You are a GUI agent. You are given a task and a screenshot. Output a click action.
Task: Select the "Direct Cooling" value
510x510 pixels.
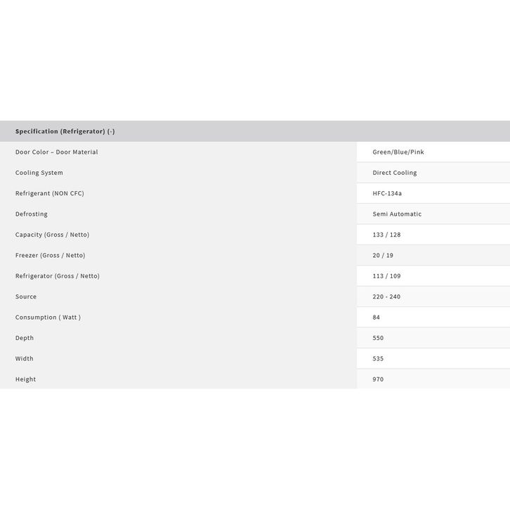[395, 173]
